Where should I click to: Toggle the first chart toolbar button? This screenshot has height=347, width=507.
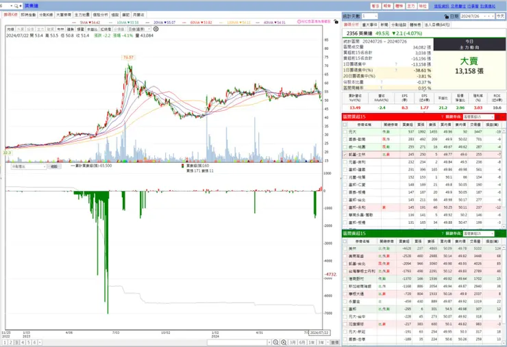pos(10,29)
